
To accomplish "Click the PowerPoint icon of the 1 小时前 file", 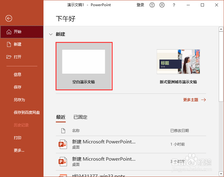I will coord(63,144).
